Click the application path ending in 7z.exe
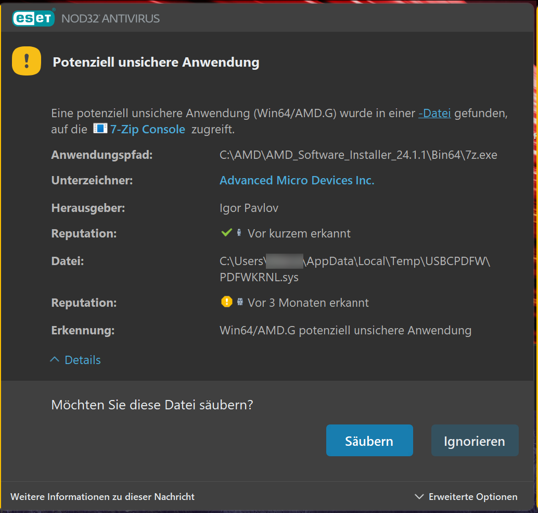 (358, 155)
